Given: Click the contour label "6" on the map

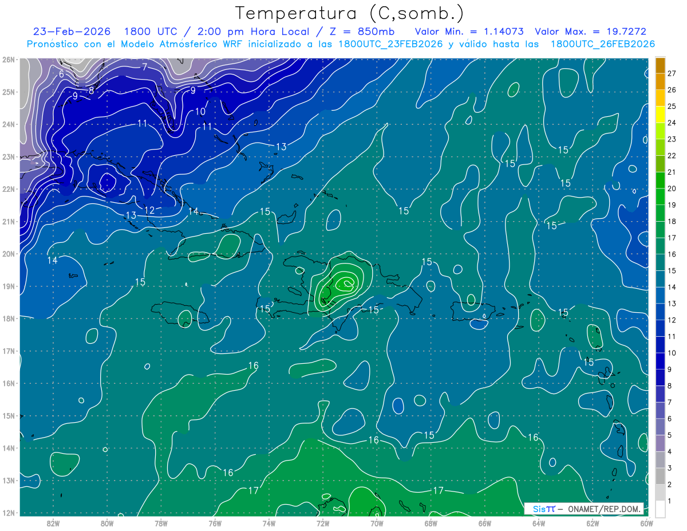Looking at the screenshot, I should (x=61, y=74).
